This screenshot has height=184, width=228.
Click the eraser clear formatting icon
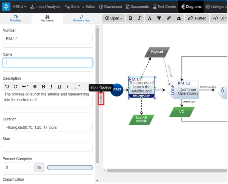[178, 18]
